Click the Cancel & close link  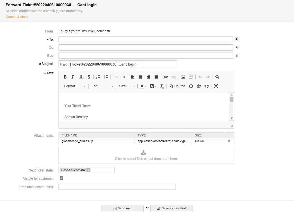tap(17, 17)
